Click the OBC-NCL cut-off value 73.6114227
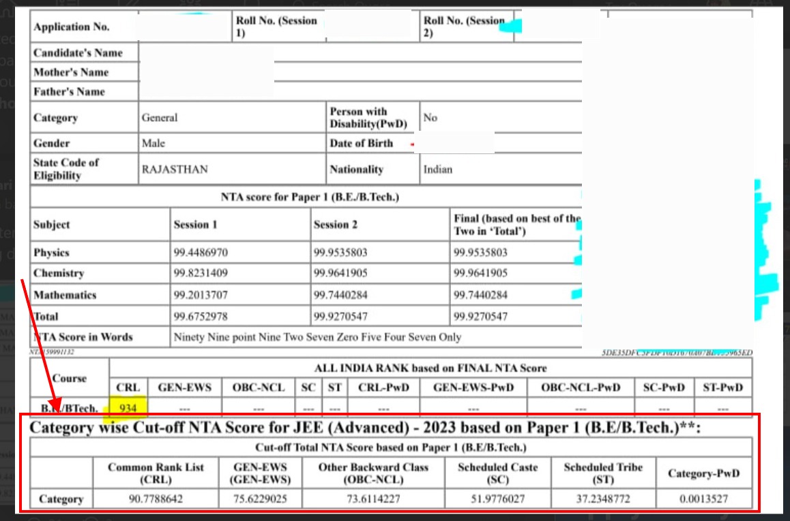This screenshot has width=790, height=521. (373, 499)
